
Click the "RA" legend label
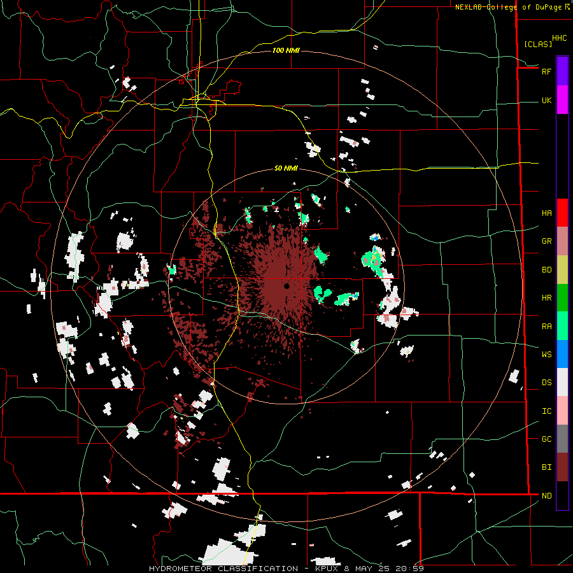tap(546, 327)
